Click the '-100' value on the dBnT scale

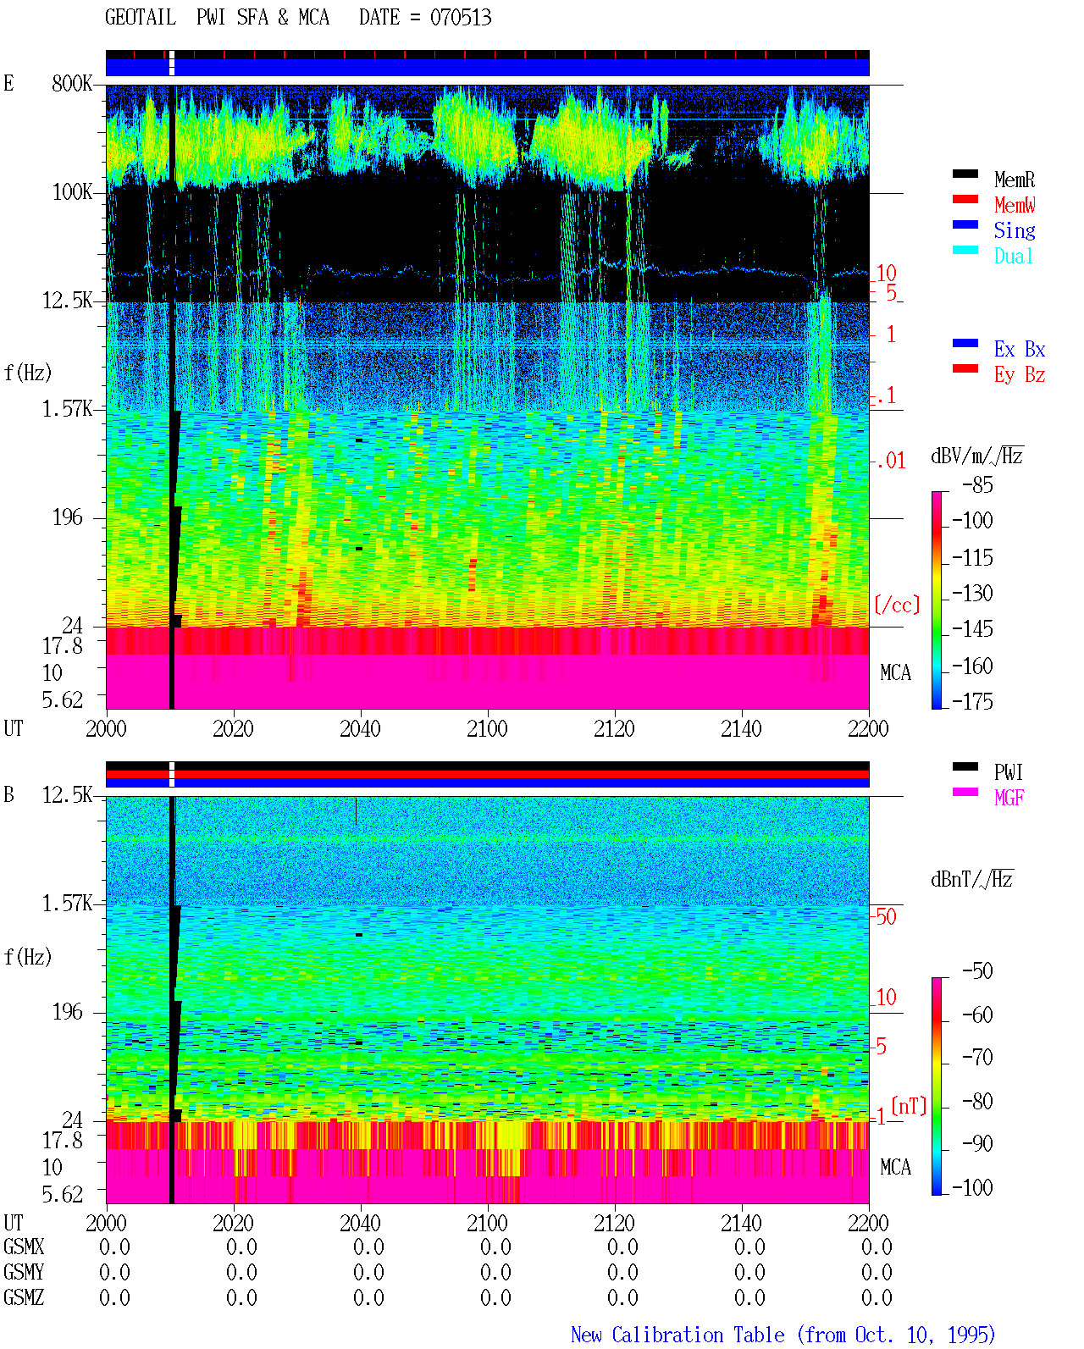(972, 1187)
